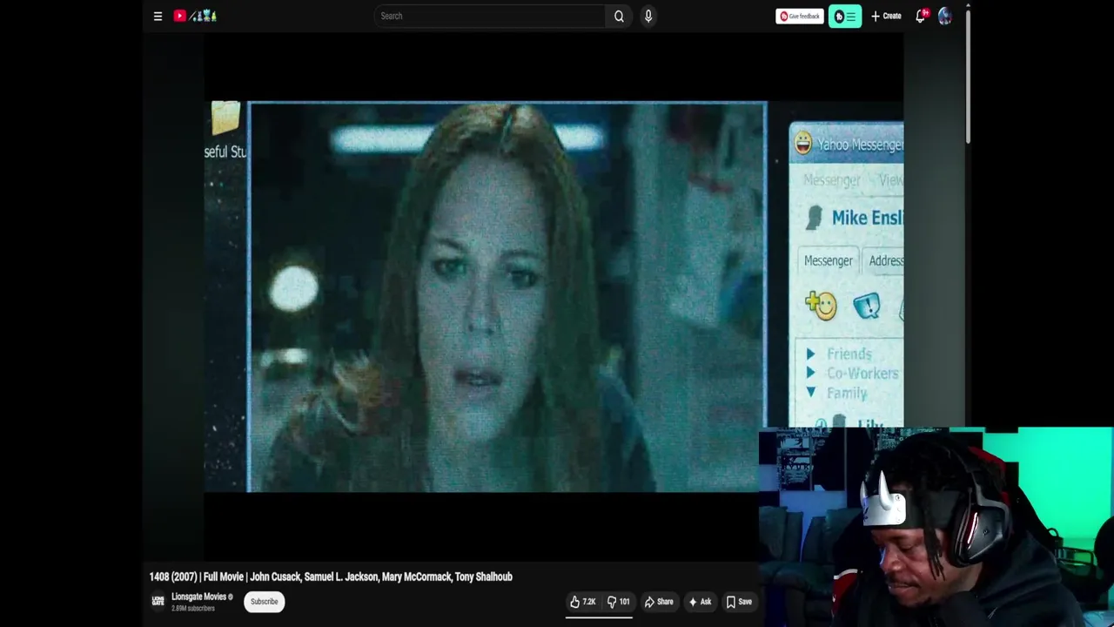The image size is (1114, 627).
Task: Open the Ask AI button
Action: tap(700, 602)
